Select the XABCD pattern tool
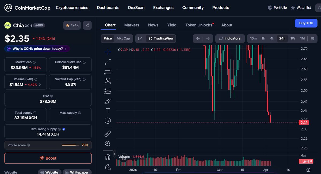This screenshot has width=321, height=174. [x=108, y=81]
